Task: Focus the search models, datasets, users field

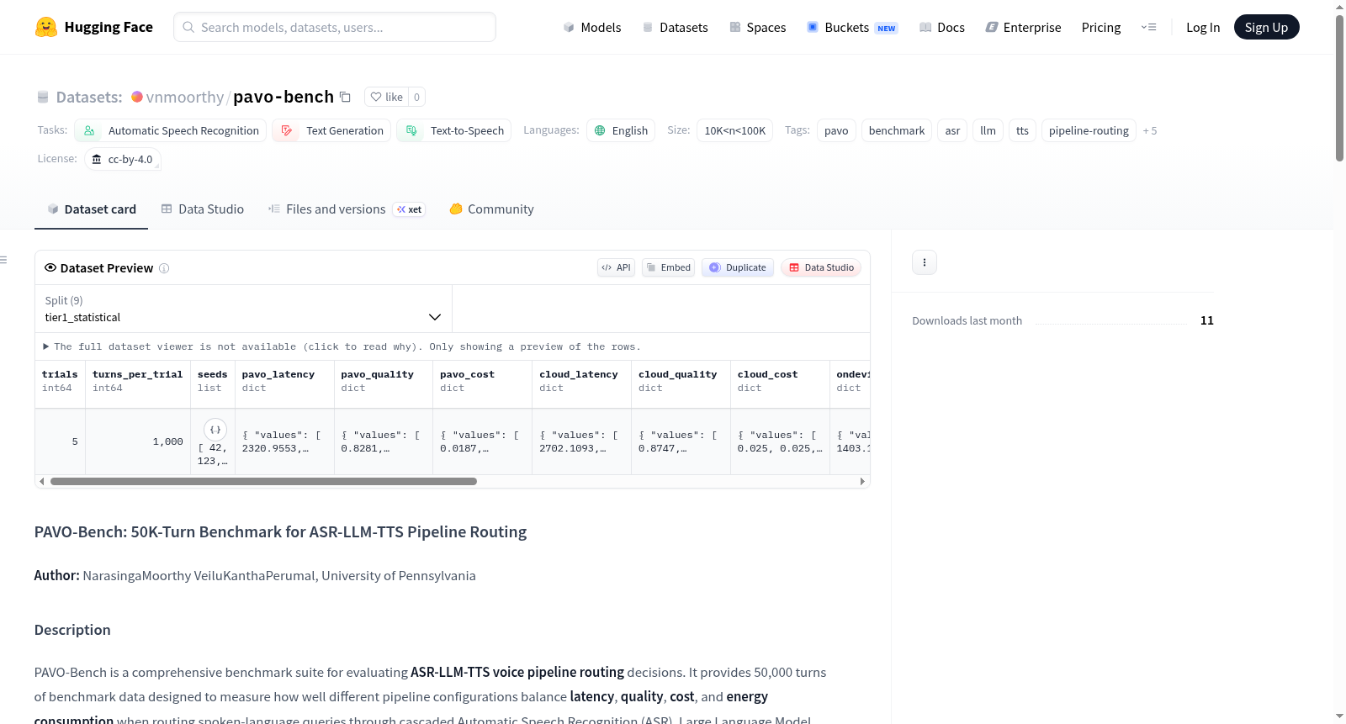Action: (x=335, y=27)
